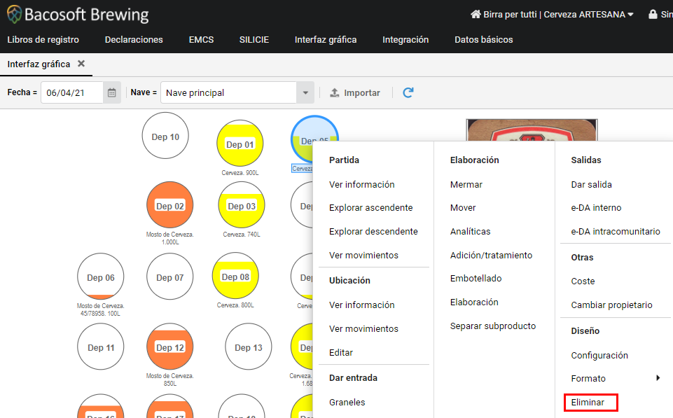Open the Libros de registro menu
The width and height of the screenshot is (673, 418).
click(43, 39)
